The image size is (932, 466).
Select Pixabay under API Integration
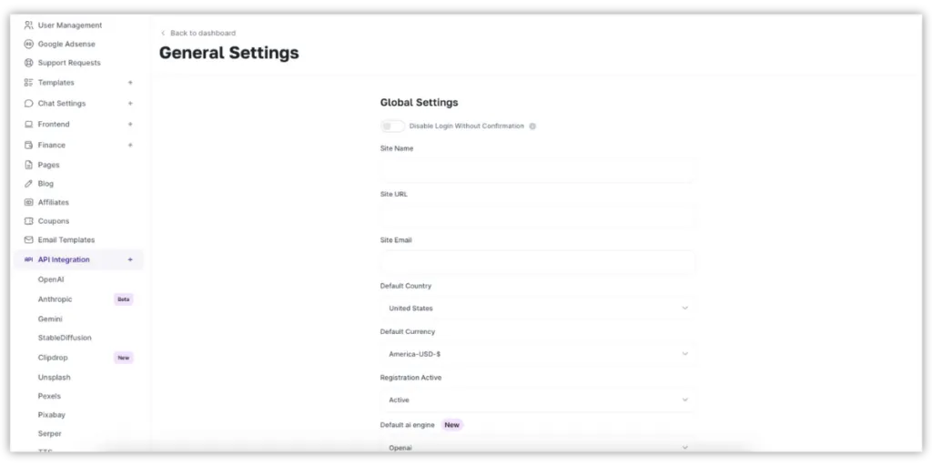click(52, 415)
